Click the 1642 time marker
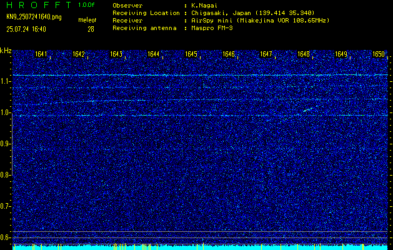This screenshot has height=250, width=393. (x=79, y=54)
